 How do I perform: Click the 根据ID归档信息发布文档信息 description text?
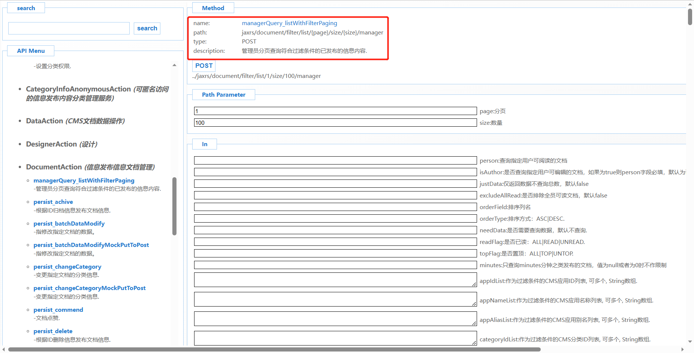[x=72, y=211]
